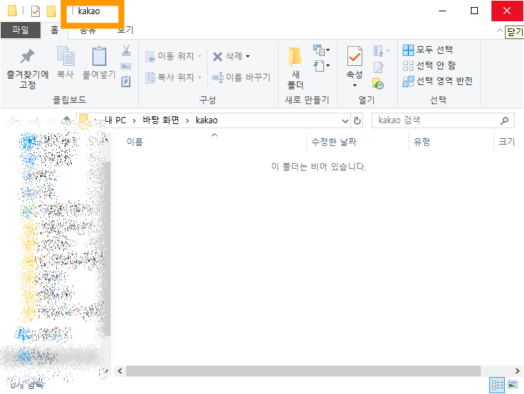Click the Paste (붙여넣기) clipboard icon
524x394 pixels.
[x=99, y=56]
